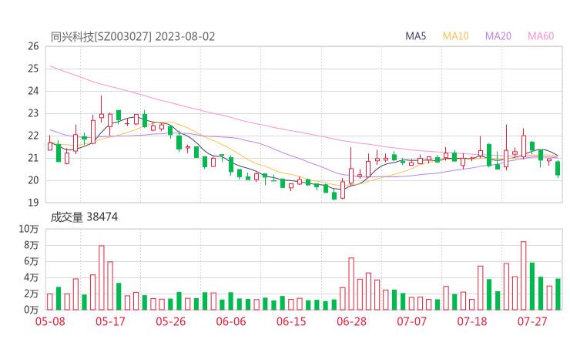
Task: Click the price axis value 19
Action: click(x=33, y=203)
